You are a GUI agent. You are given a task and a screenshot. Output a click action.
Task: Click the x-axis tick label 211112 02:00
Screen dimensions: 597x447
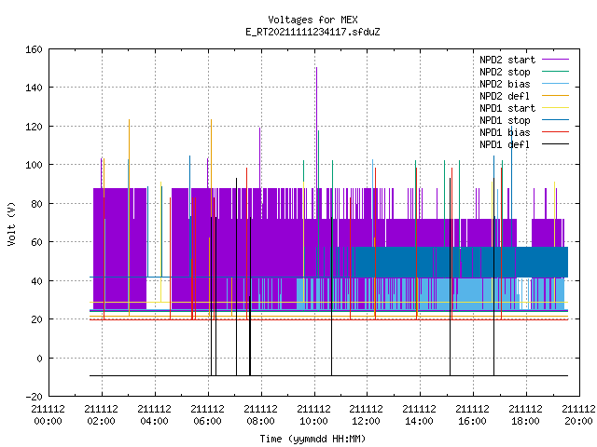[x=102, y=415]
